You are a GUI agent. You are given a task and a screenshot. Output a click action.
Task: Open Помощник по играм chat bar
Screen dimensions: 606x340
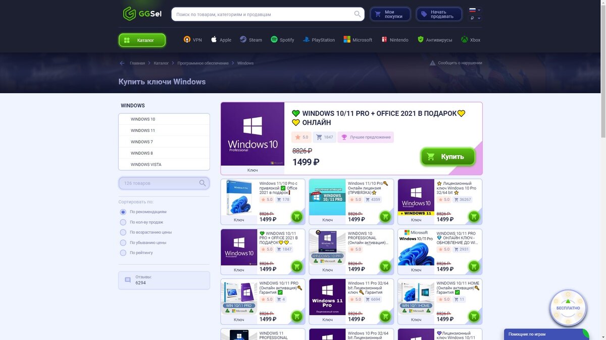pos(546,334)
